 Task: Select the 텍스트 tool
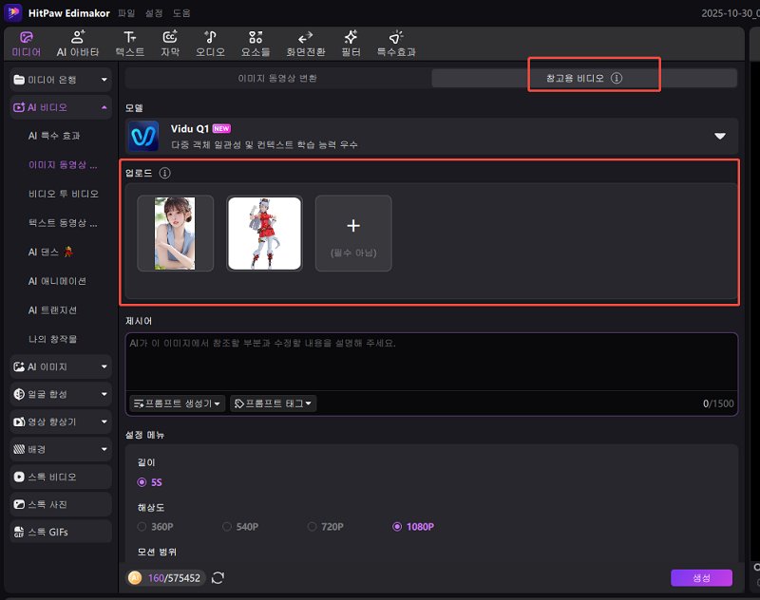point(129,42)
